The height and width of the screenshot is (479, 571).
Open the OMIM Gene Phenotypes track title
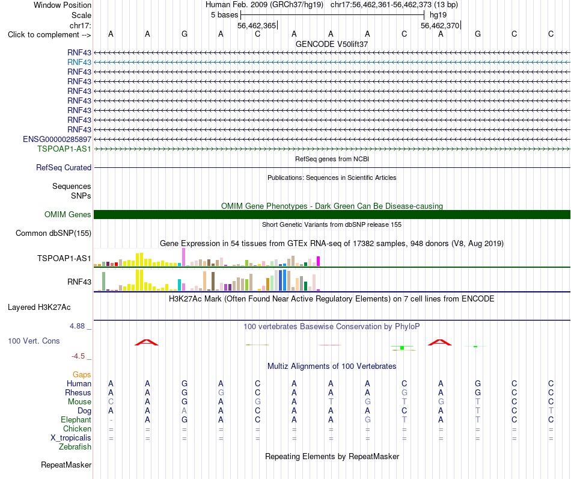click(332, 206)
